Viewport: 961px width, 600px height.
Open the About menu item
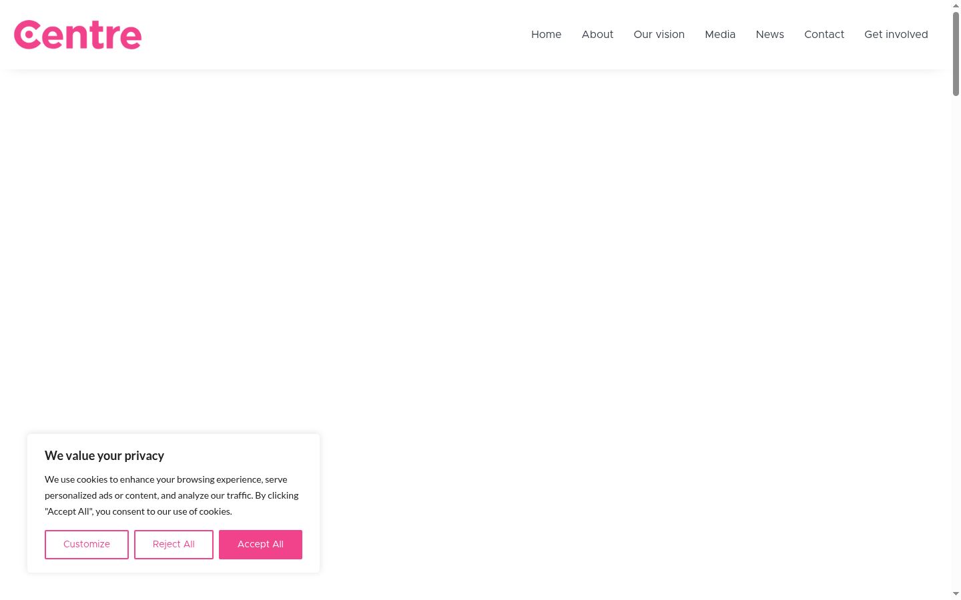(597, 35)
